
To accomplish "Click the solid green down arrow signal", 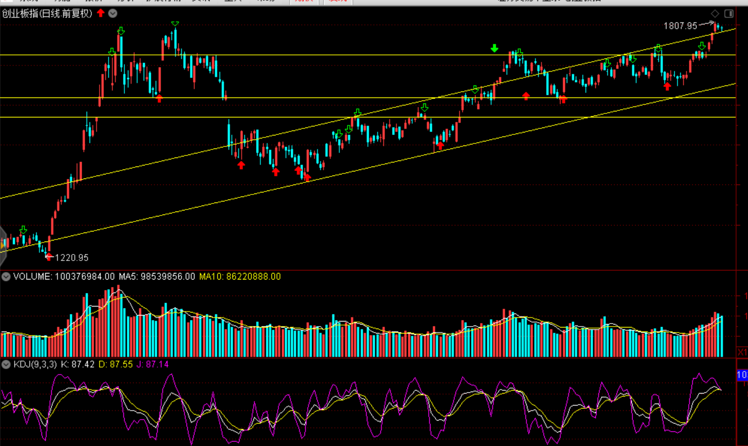I will (x=494, y=48).
